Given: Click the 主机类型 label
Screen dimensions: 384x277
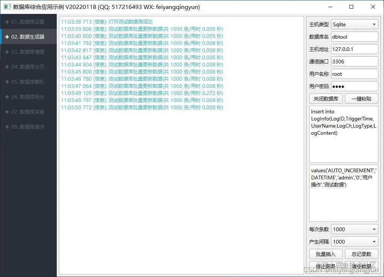Looking at the screenshot, I should pyautogui.click(x=319, y=24).
